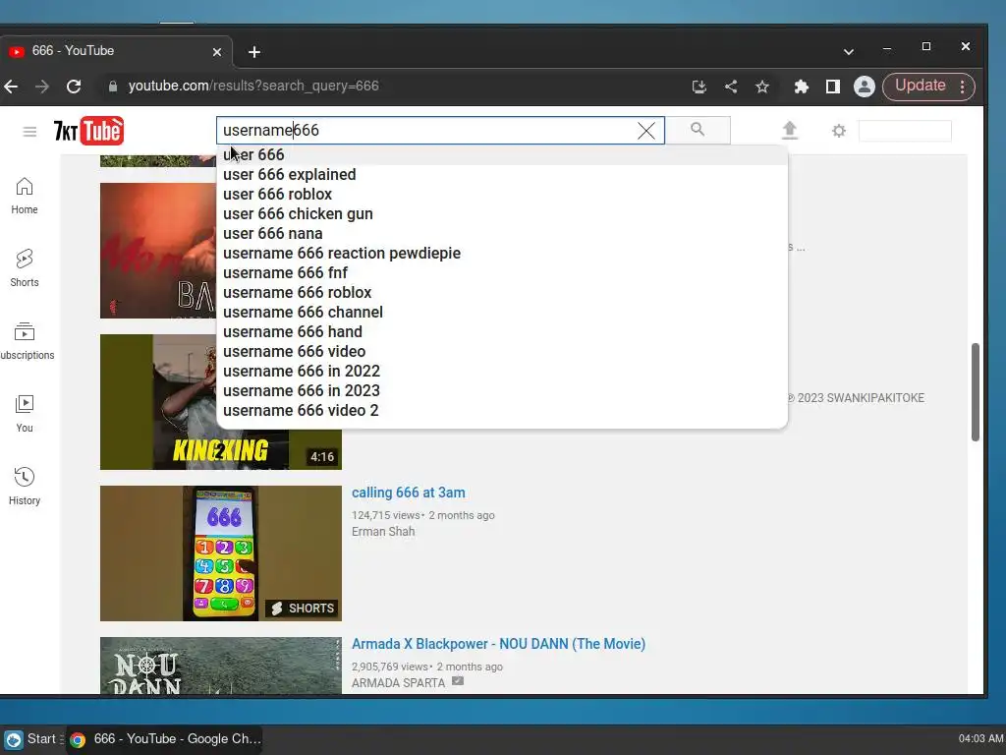Click the padlock site info icon

[x=113, y=87]
